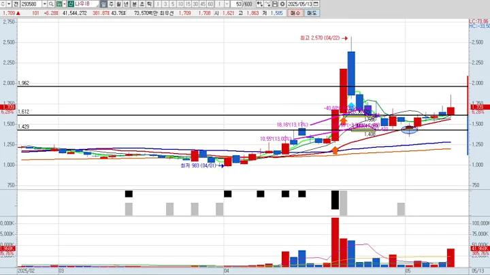This screenshot has width=490, height=275.
Task: Click the 18.16°(13.17%) trendline label
Action: pyautogui.click(x=292, y=125)
